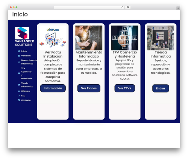The image size is (188, 159).
Task: Click the VeriFactu illustration image
Action: coord(53,38)
